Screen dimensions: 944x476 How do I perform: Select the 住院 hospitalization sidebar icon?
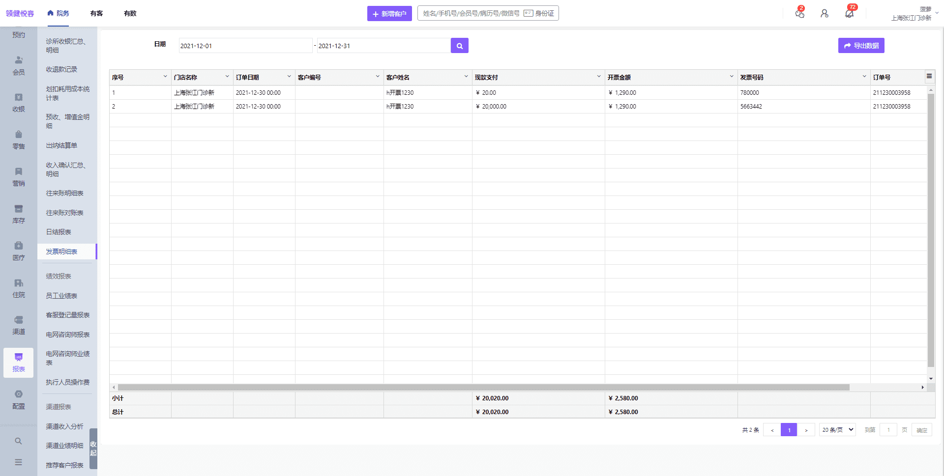19,288
